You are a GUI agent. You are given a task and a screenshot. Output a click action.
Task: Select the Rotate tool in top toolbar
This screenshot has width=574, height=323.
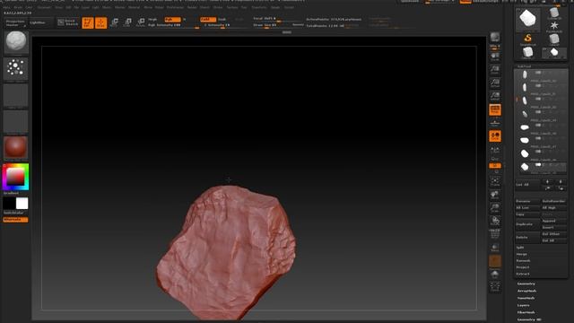[x=141, y=22]
